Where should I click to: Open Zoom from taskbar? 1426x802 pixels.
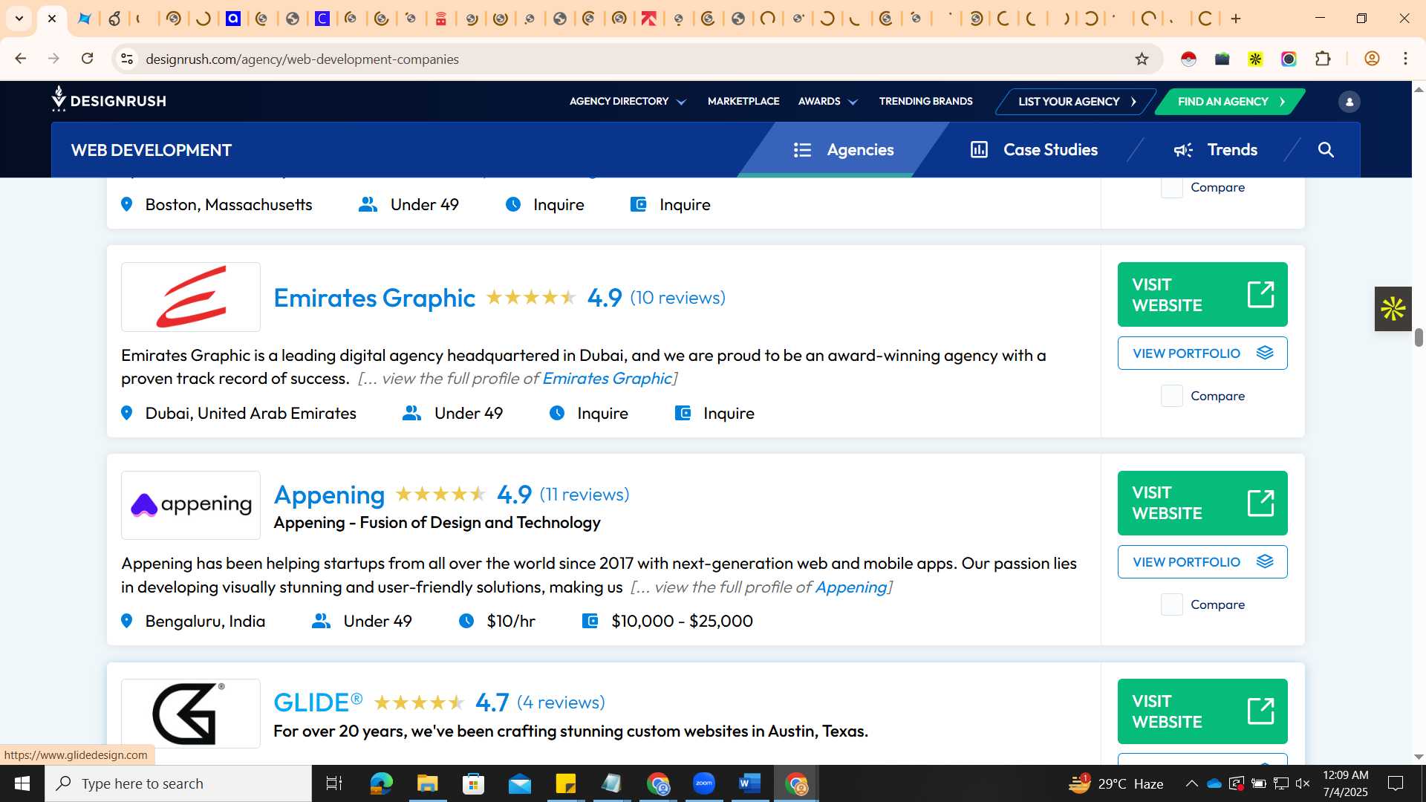coord(703,783)
